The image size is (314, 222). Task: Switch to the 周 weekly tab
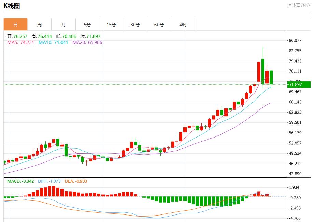pyautogui.click(x=39, y=25)
